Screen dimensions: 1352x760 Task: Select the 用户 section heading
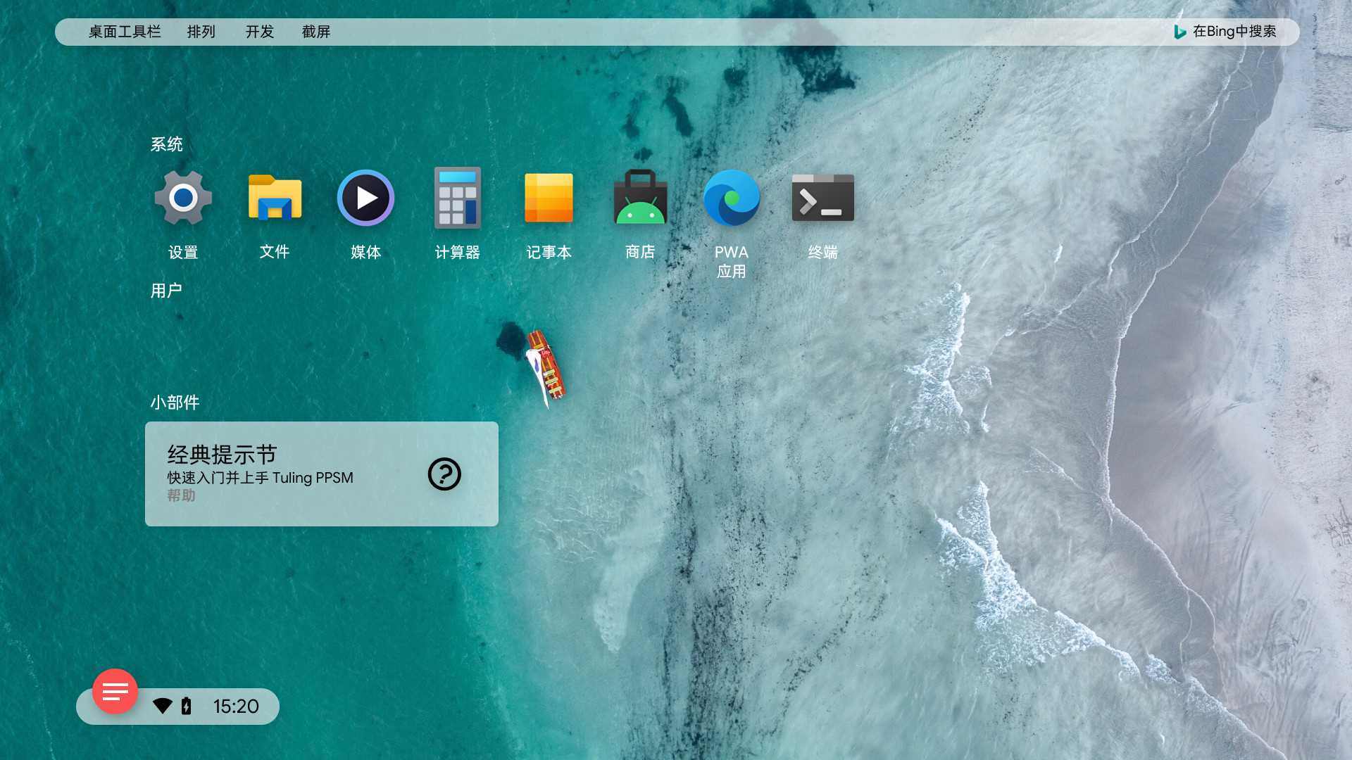(166, 291)
